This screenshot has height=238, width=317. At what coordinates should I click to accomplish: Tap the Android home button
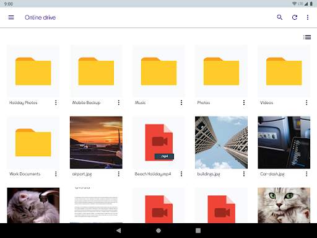tap(158, 231)
